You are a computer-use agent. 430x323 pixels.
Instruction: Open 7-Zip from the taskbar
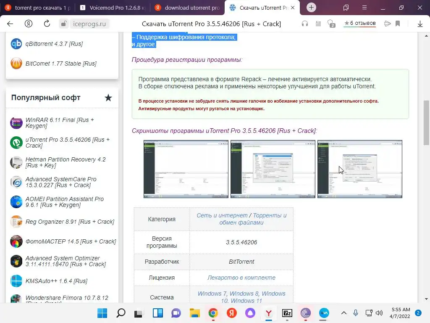tap(287, 313)
